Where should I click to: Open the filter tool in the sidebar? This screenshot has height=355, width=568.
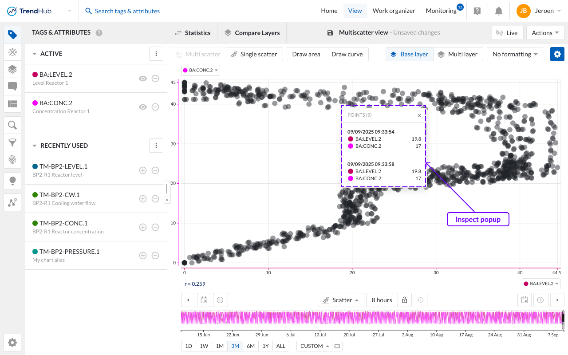click(x=12, y=142)
